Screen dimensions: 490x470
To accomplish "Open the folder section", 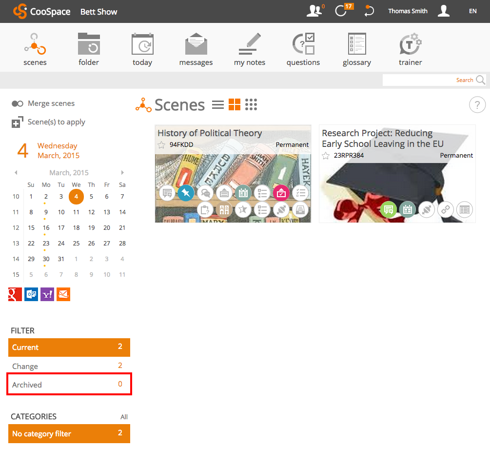I will (89, 49).
